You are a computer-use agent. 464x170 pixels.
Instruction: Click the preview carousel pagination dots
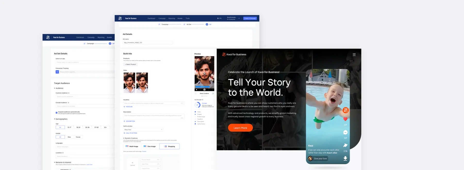coord(204,96)
